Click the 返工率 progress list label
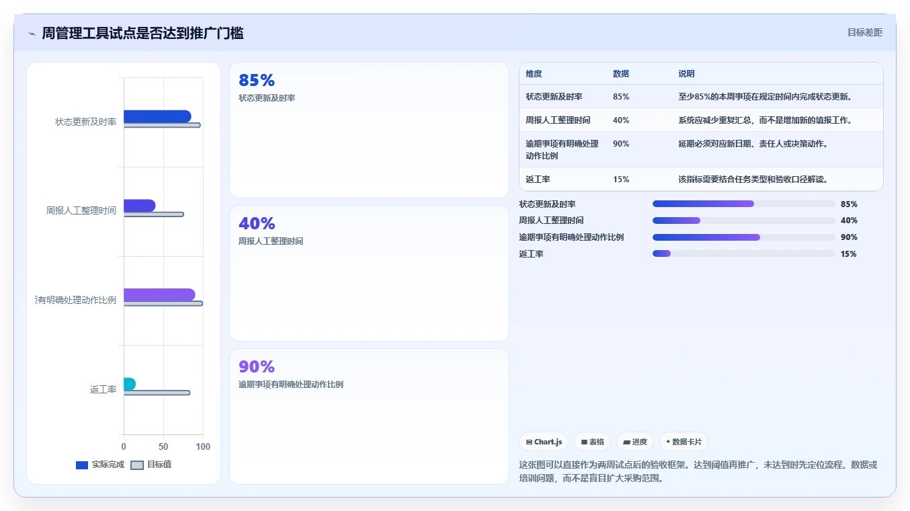The image size is (910, 511). pyautogui.click(x=531, y=254)
